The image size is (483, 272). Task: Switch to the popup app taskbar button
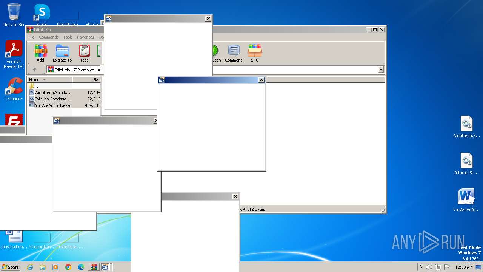coord(105,267)
